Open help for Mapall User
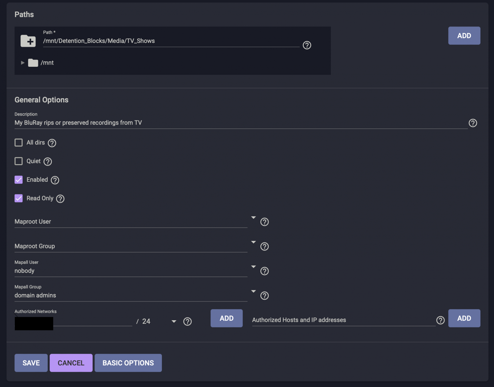Image resolution: width=494 pixels, height=387 pixels. pyautogui.click(x=264, y=271)
